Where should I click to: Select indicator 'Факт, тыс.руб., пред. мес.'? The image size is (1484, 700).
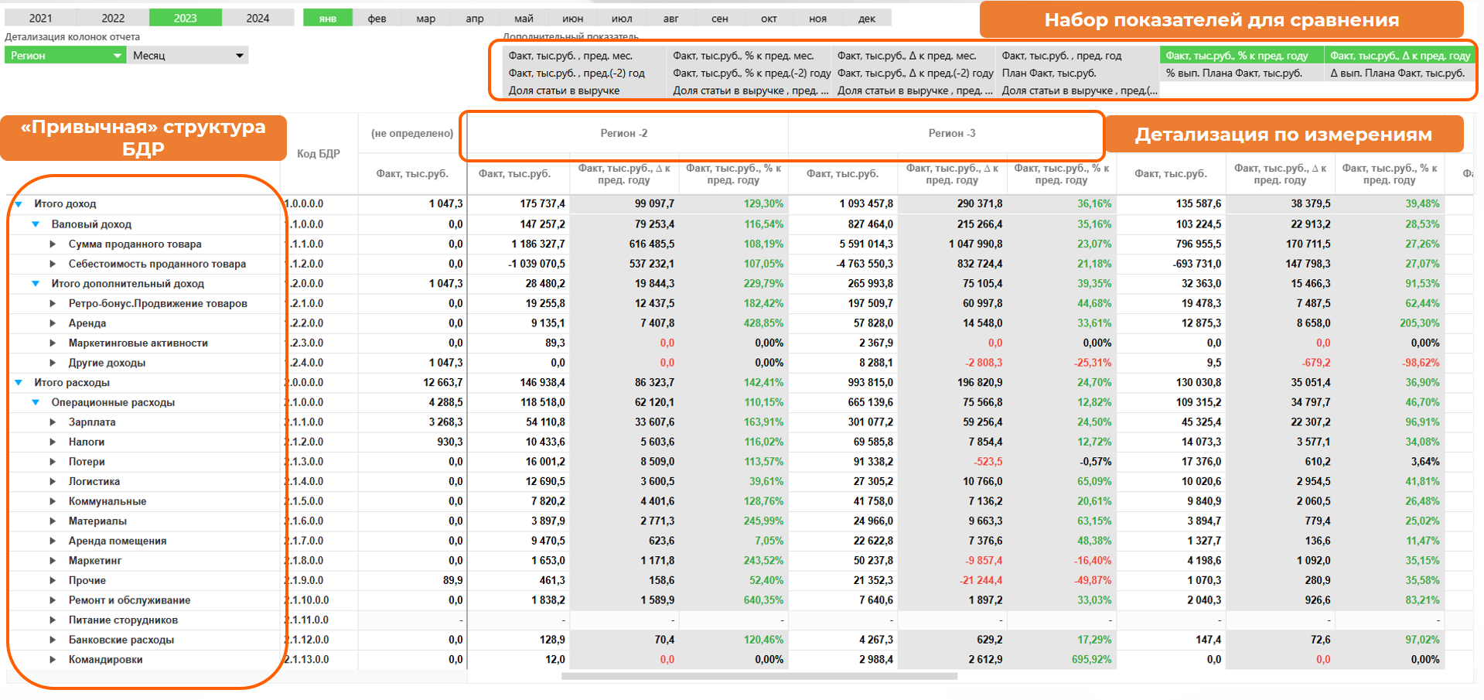[584, 56]
